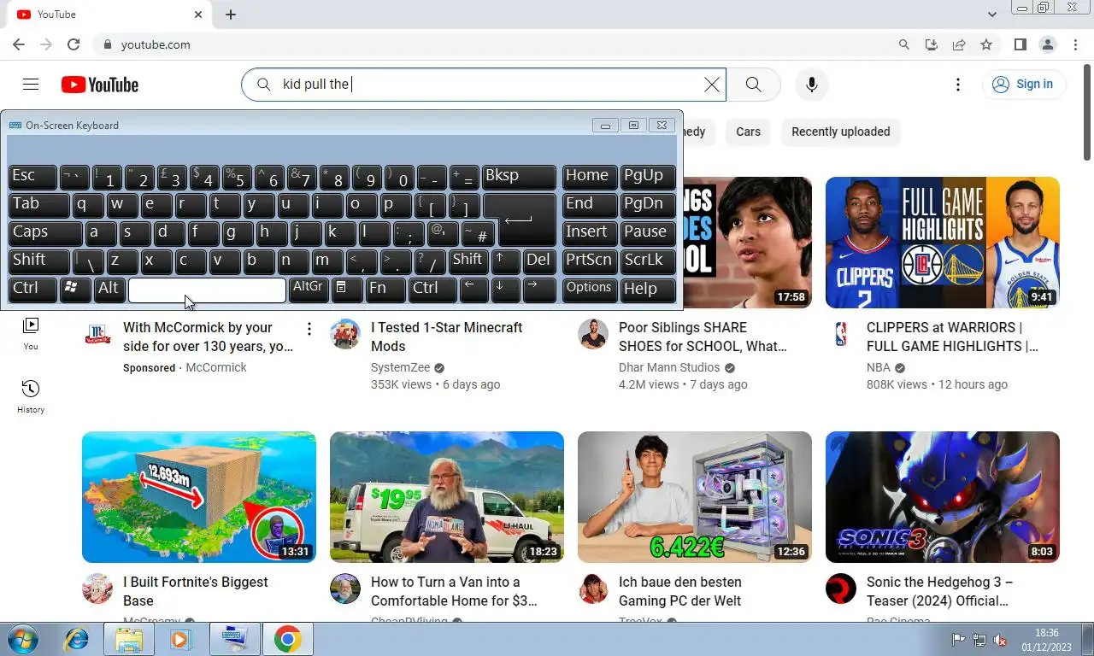Viewport: 1094px width, 656px height.
Task: Clear the search text with the X
Action: (x=711, y=85)
